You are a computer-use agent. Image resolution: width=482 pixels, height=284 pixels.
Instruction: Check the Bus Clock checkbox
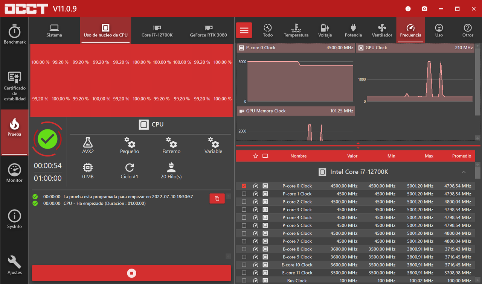coord(244,281)
